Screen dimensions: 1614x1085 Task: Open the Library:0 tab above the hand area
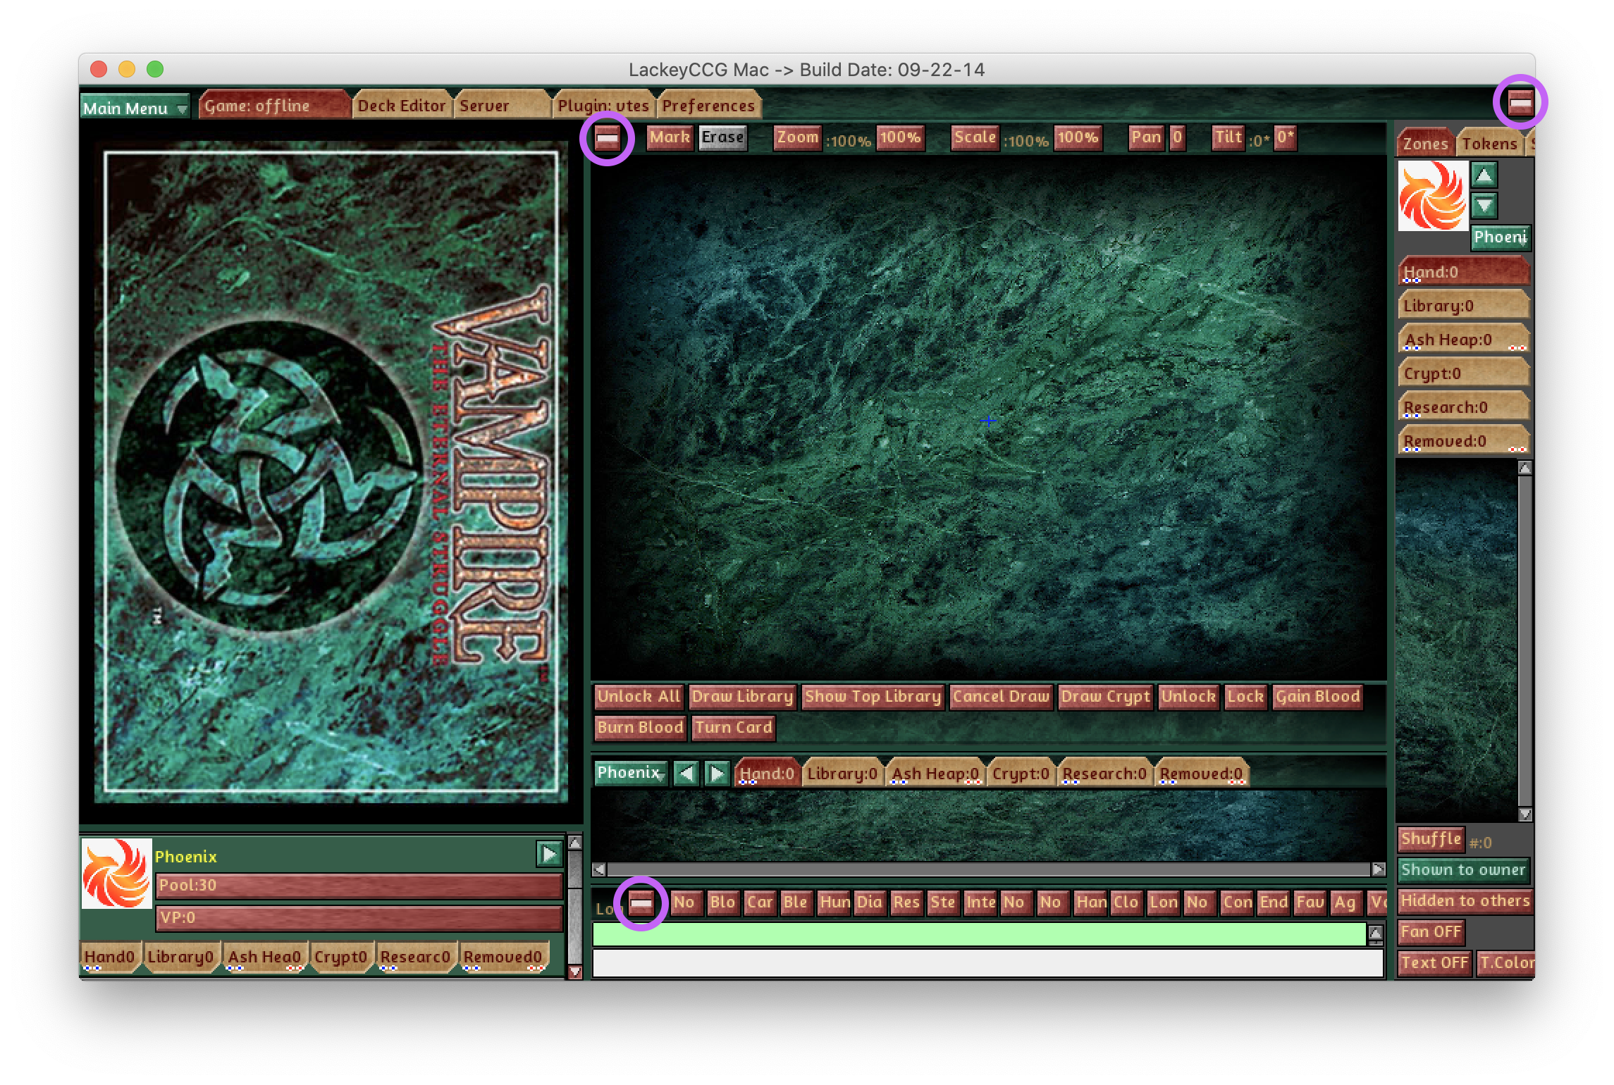tap(842, 774)
